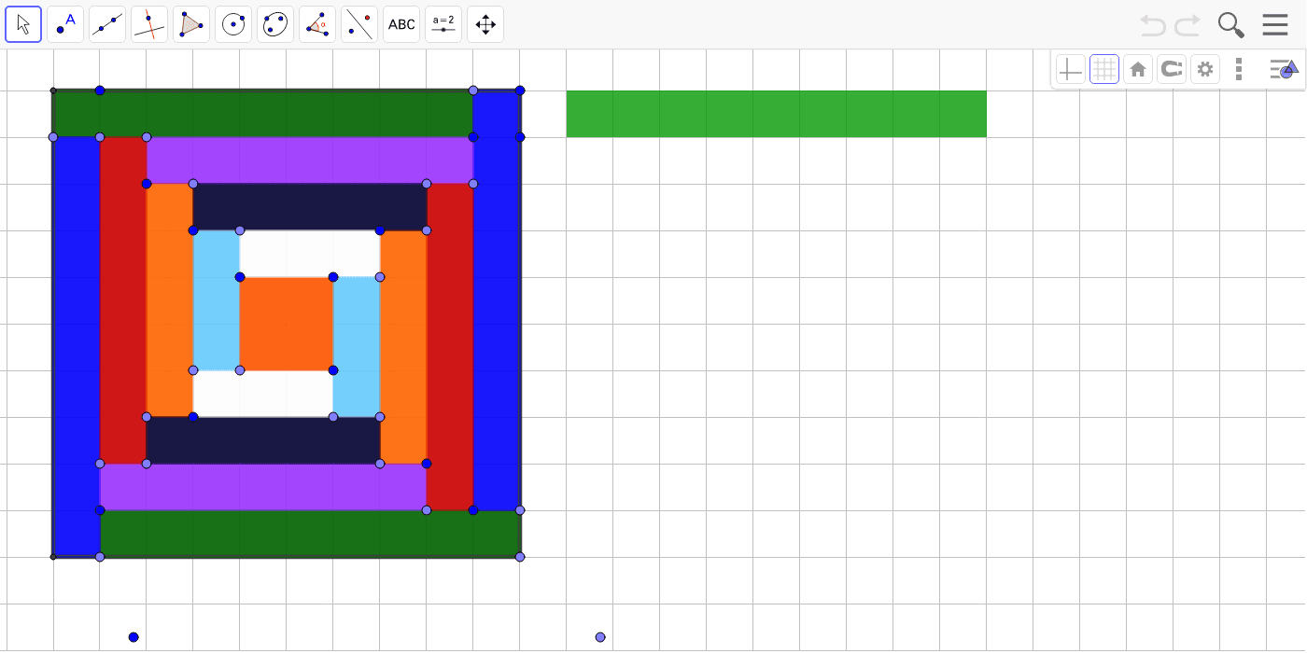Click the dark blue point at quilt's top-right corner

(520, 90)
